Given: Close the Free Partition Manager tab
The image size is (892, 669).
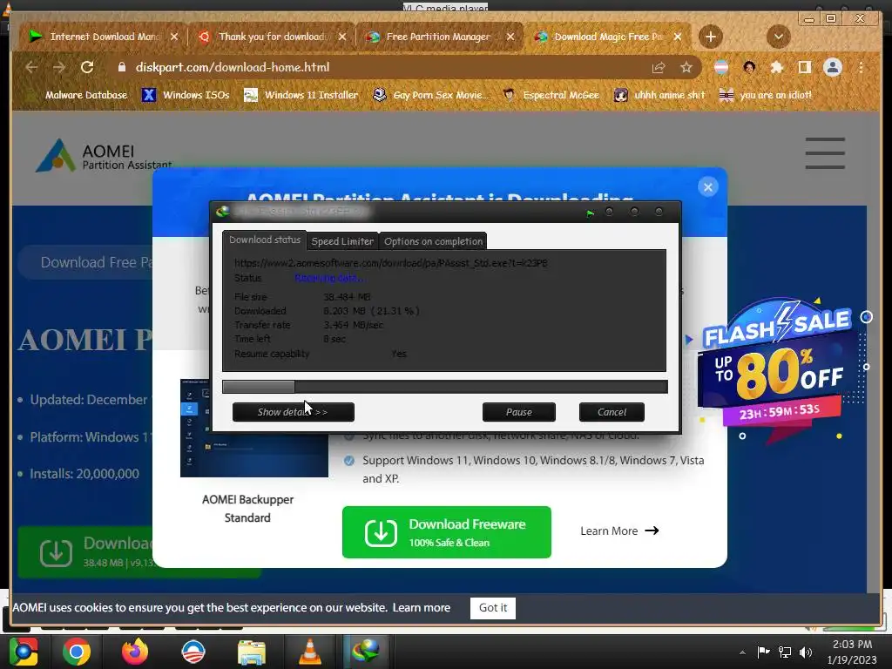Looking at the screenshot, I should 510,37.
